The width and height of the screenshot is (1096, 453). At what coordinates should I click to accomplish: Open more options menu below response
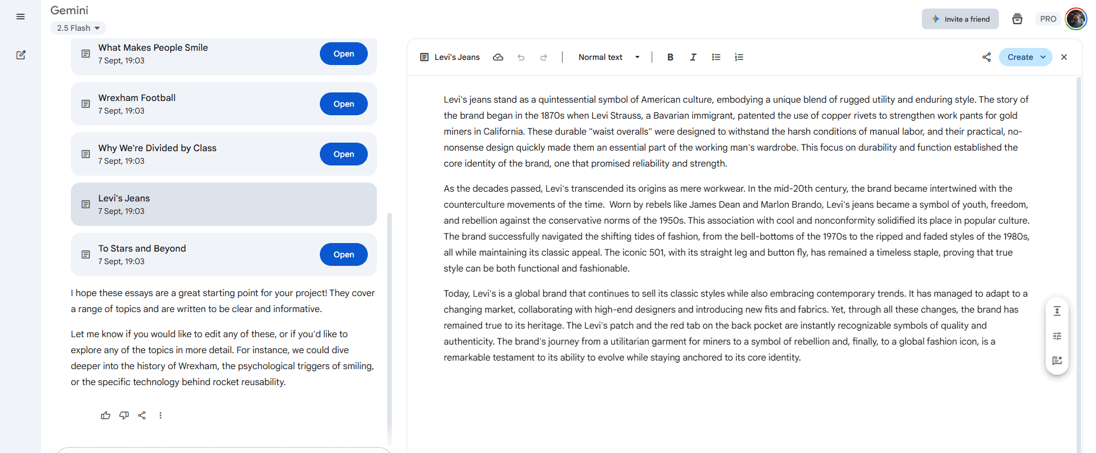160,415
